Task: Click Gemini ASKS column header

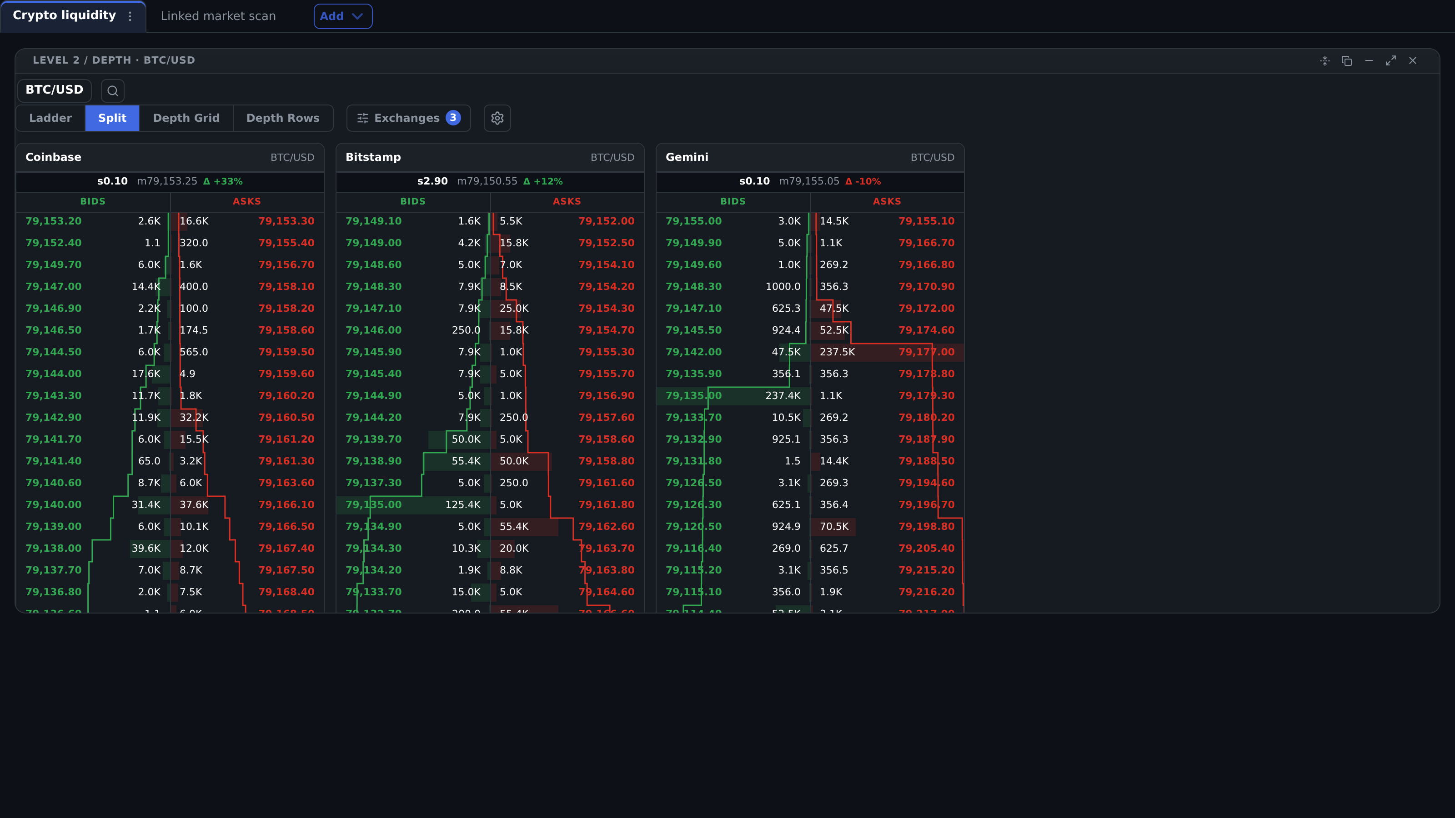Action: pos(887,201)
